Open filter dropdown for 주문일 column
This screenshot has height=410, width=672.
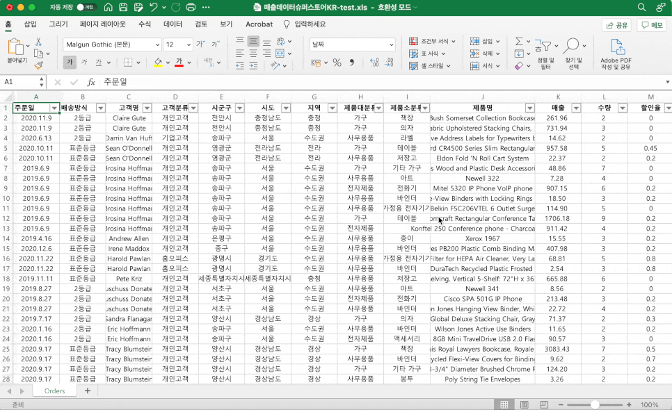pos(54,108)
